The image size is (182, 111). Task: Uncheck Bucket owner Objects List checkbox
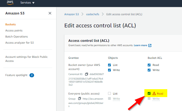pos(109,65)
